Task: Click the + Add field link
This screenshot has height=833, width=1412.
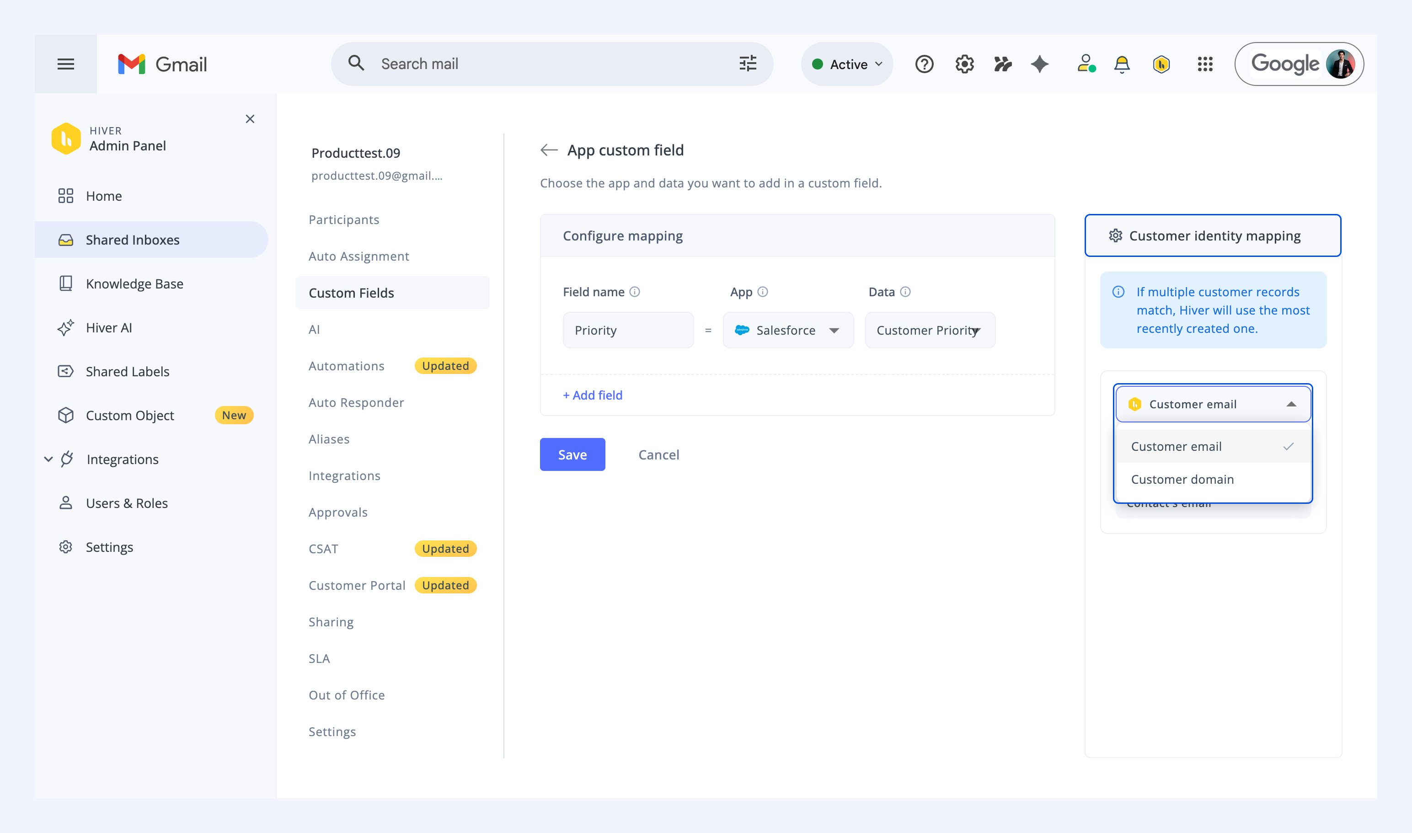Action: coord(593,395)
